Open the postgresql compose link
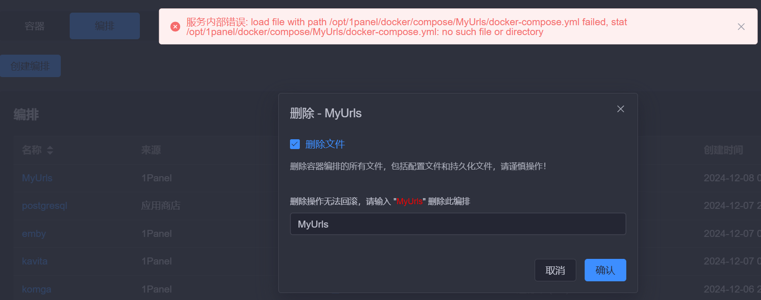Screen dimensions: 761x300 pos(44,206)
